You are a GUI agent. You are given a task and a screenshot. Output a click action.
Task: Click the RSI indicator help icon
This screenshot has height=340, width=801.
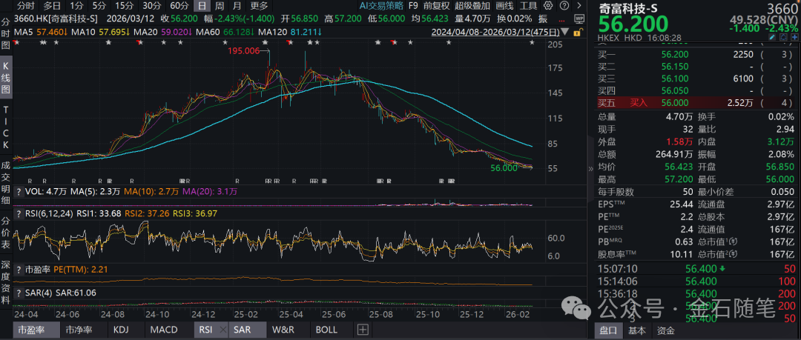pos(19,215)
